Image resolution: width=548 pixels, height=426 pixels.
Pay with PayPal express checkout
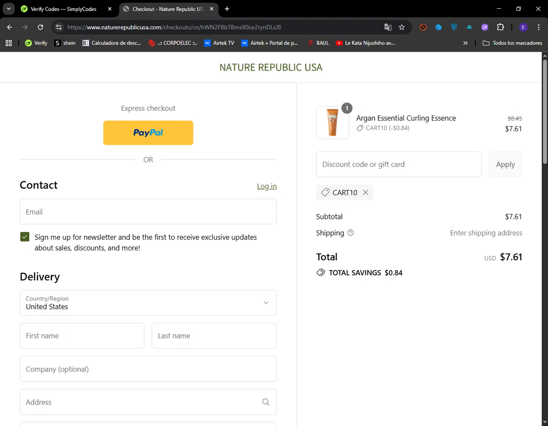pyautogui.click(x=148, y=133)
